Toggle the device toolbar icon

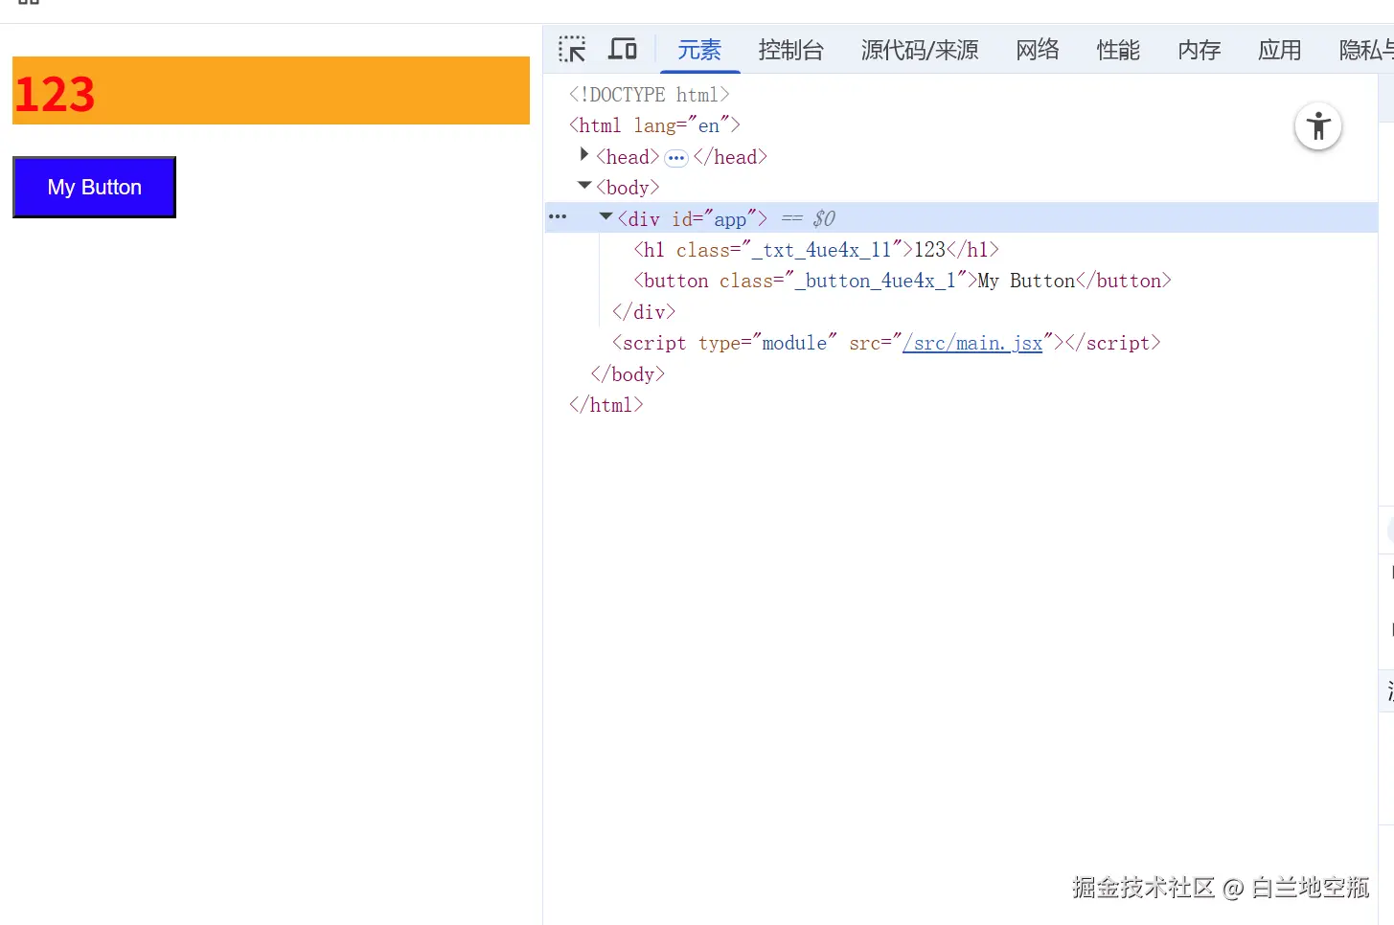click(x=623, y=49)
